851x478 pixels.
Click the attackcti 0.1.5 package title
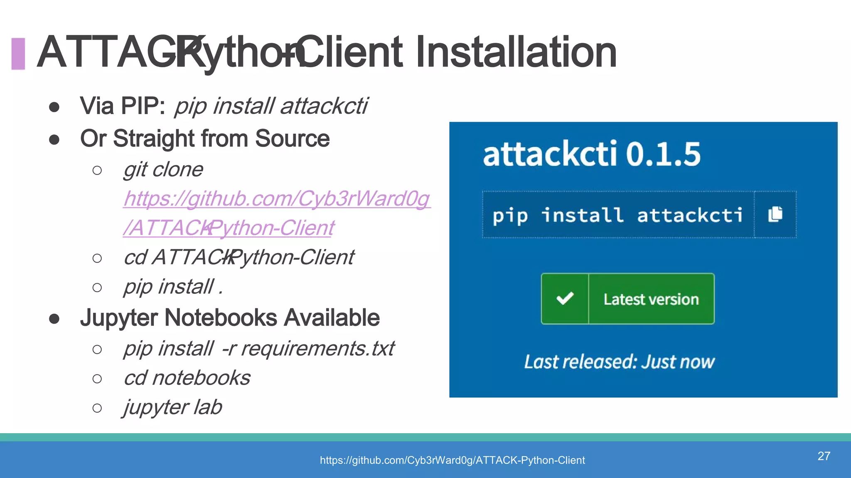pos(592,154)
